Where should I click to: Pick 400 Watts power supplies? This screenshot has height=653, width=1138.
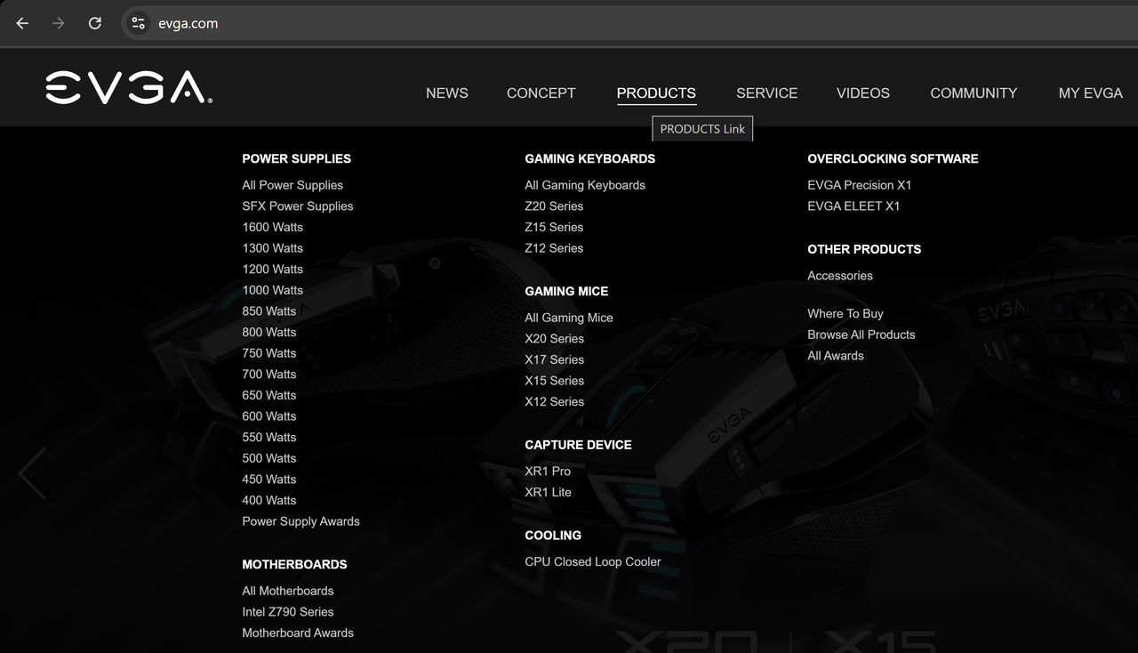tap(269, 501)
